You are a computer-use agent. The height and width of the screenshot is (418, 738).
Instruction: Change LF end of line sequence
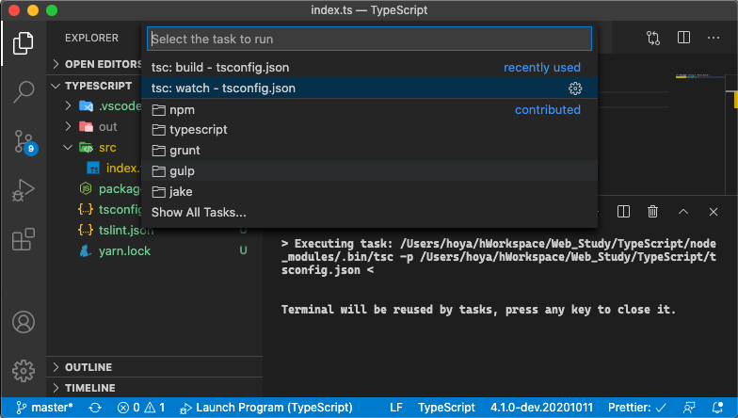(x=396, y=407)
